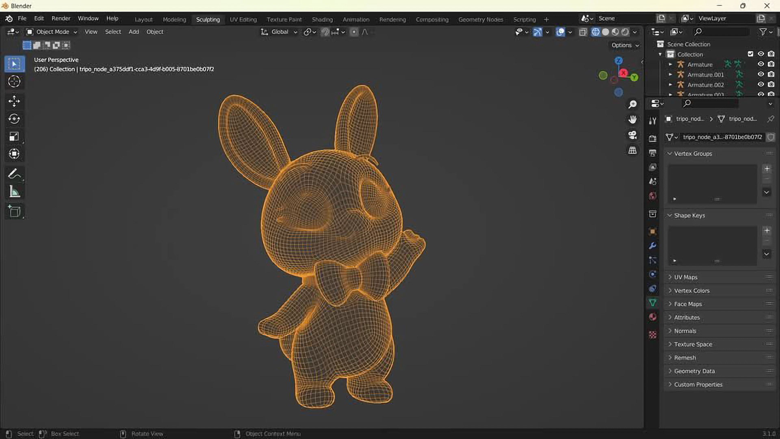Select the Move tool in toolbar
780x439 pixels.
(x=14, y=101)
